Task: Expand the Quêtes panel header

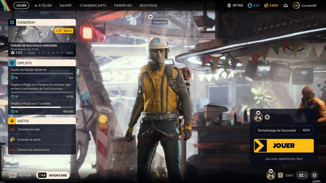Action: tap(42, 121)
